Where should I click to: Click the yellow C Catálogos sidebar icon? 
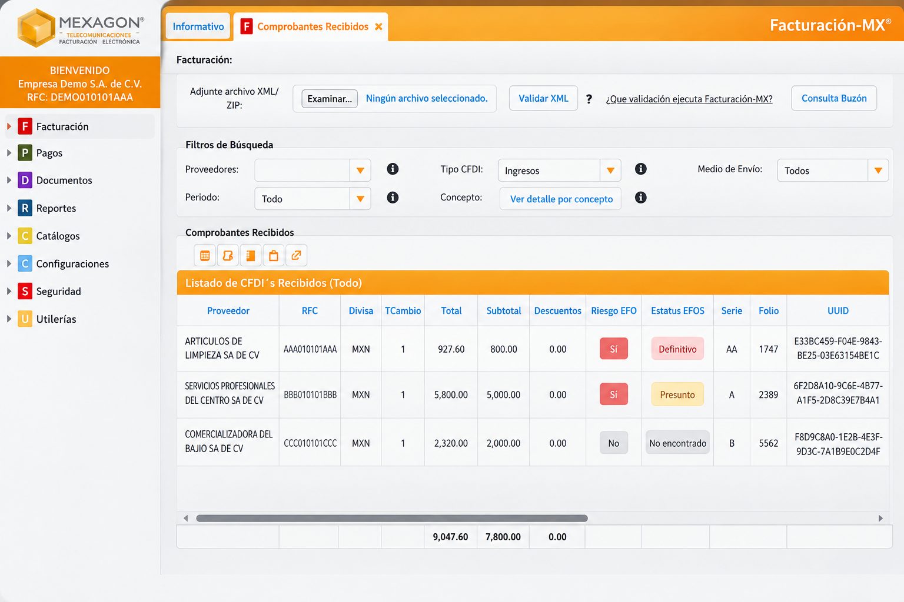(x=25, y=236)
